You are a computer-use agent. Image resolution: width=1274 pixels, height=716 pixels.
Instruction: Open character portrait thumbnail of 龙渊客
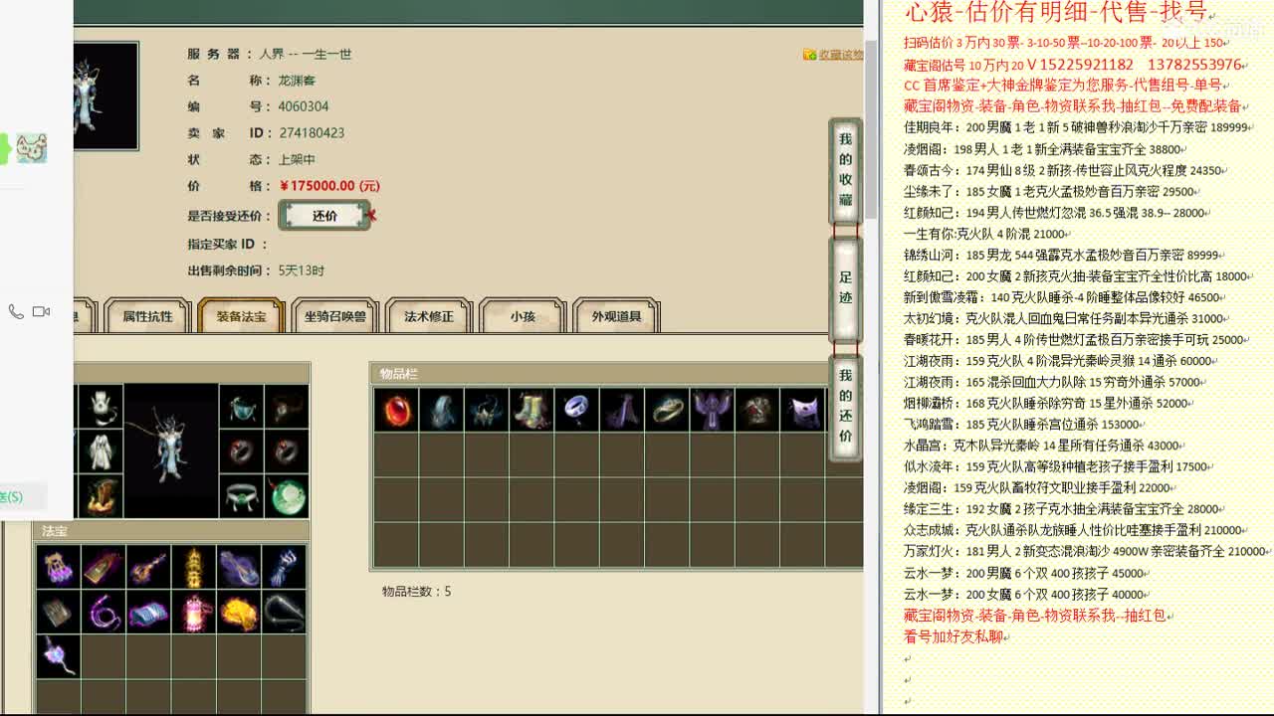point(105,96)
